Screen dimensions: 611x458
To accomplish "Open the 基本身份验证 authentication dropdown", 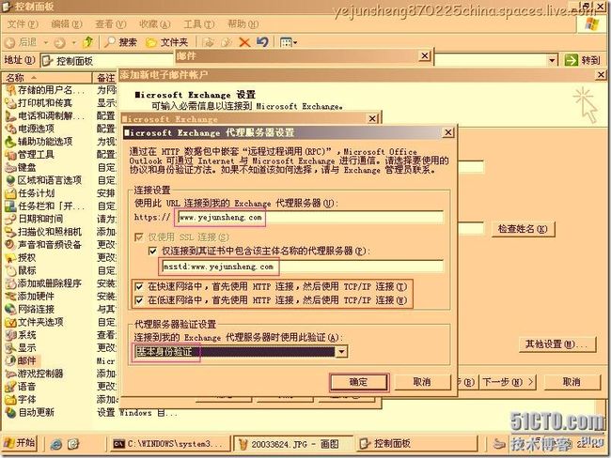I will pyautogui.click(x=341, y=352).
